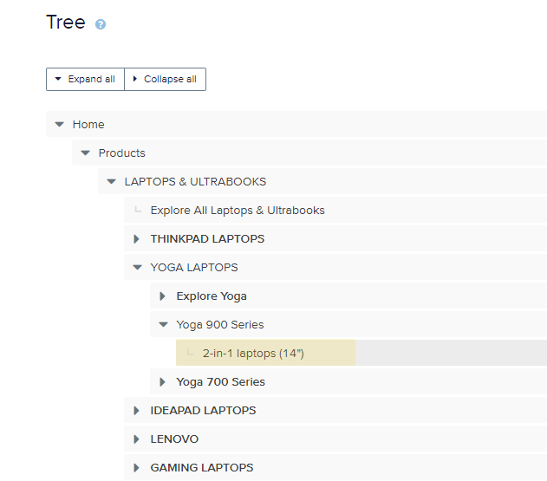Expand THINKPAD LAPTOPS arrow
The width and height of the screenshot is (547, 481).
pyautogui.click(x=136, y=239)
